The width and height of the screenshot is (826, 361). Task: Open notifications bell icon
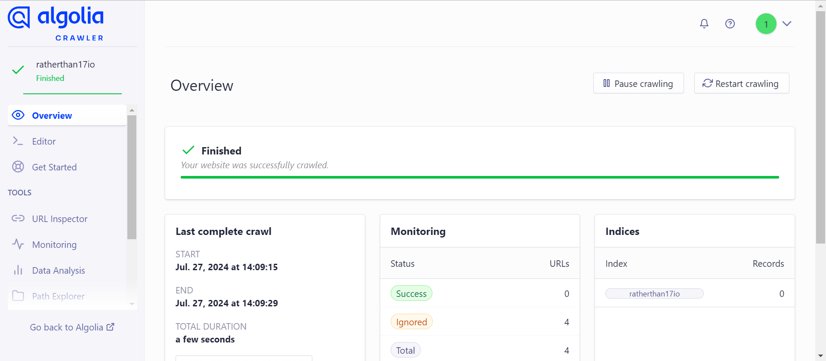(704, 24)
